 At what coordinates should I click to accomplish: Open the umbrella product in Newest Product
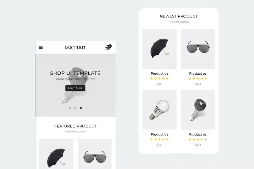click(x=159, y=49)
